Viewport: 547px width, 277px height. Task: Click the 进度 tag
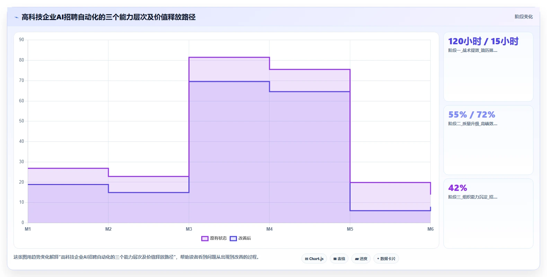pyautogui.click(x=361, y=259)
